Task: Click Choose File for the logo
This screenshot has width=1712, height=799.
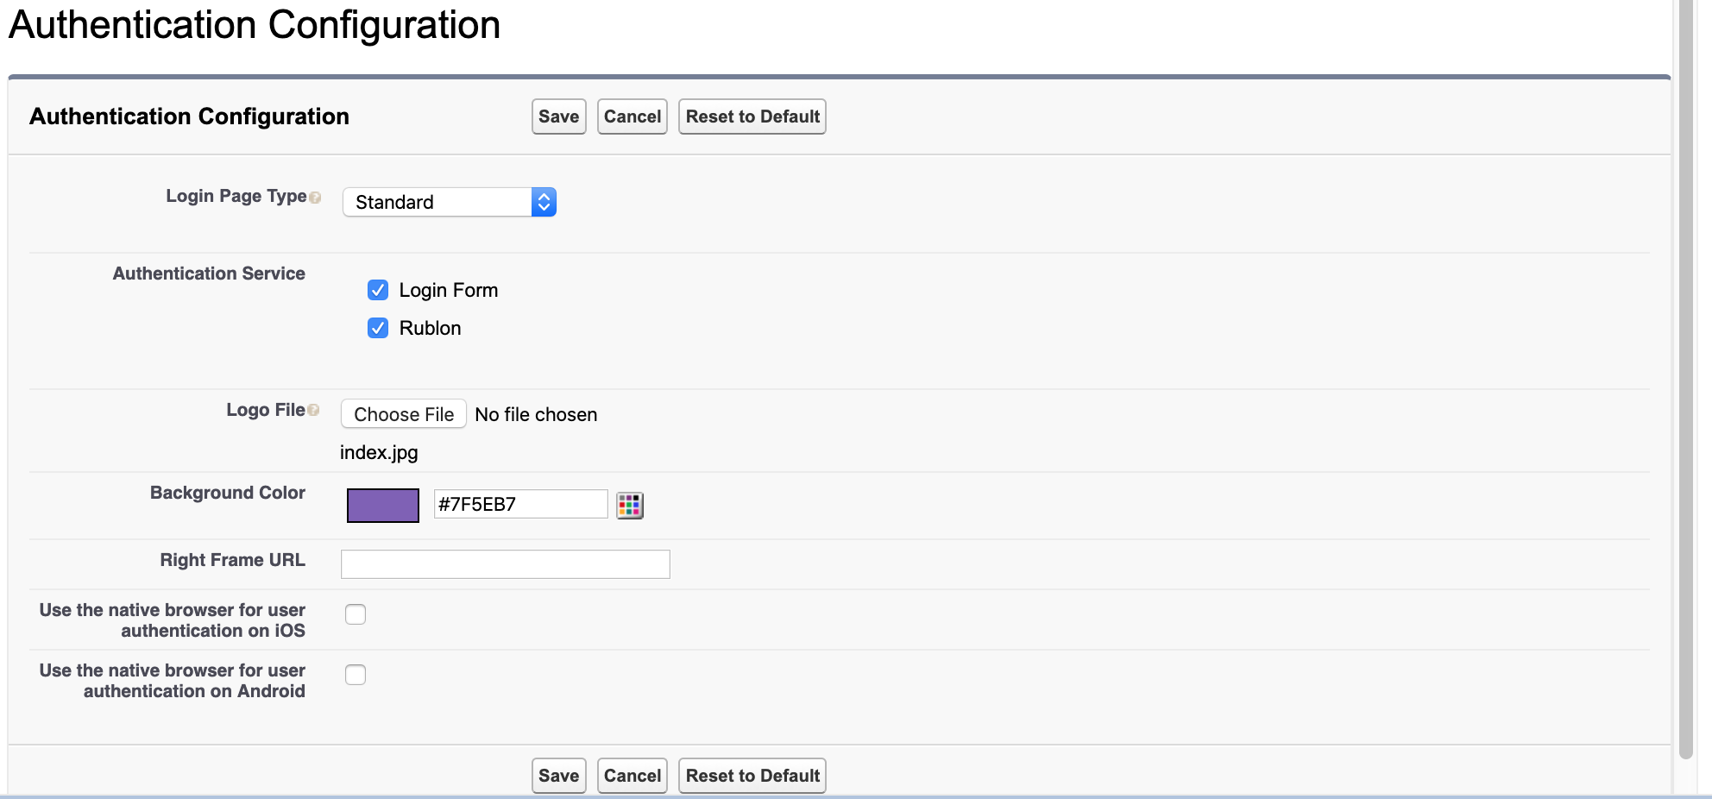Action: [403, 414]
